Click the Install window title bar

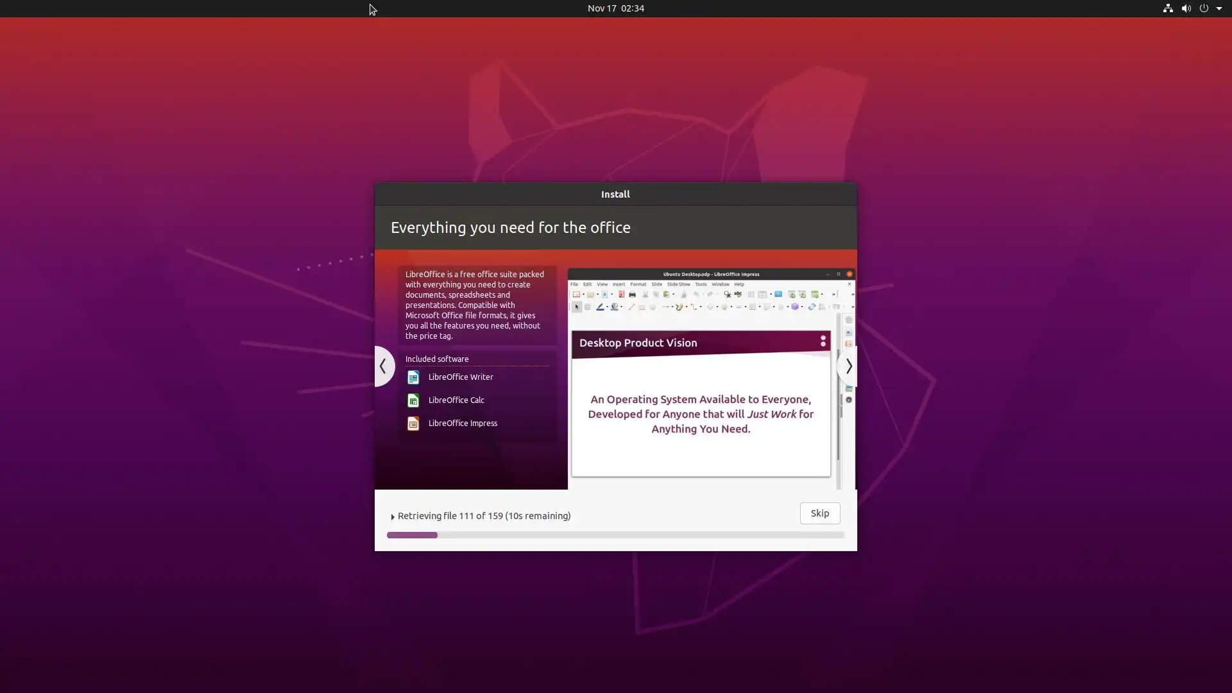[615, 194]
